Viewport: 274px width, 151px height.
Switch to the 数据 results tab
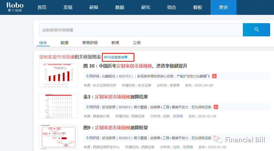65,43
